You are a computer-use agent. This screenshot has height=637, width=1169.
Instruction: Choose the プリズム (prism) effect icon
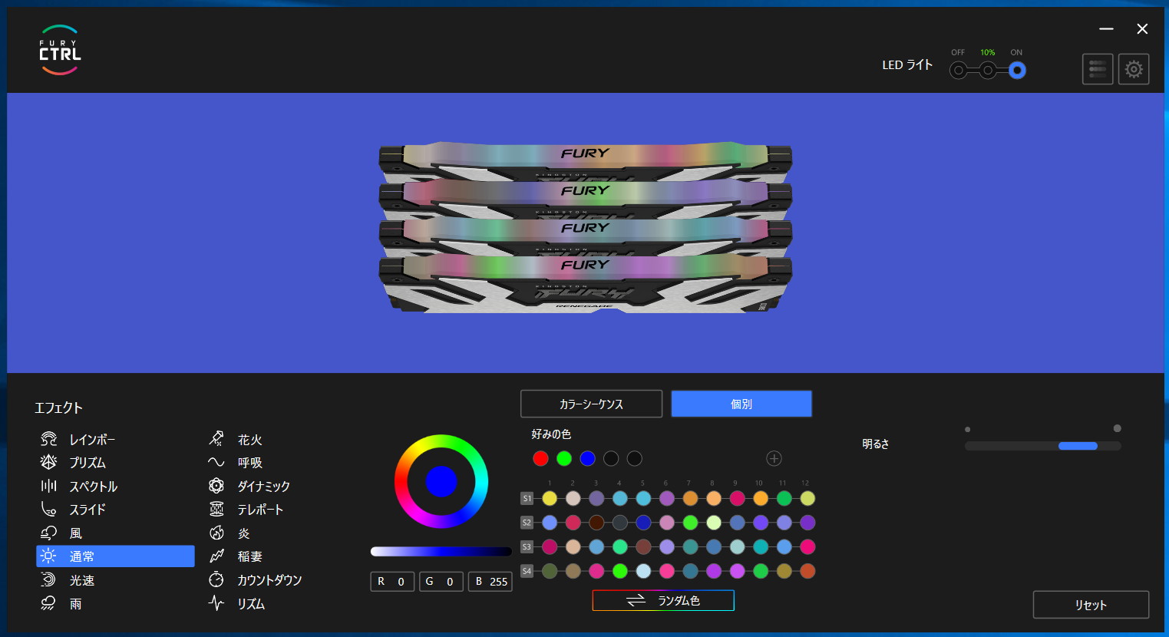point(48,462)
